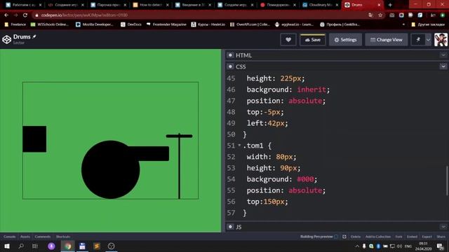Delete the pen from footer
This screenshot has width=449, height=252.
coord(356,237)
